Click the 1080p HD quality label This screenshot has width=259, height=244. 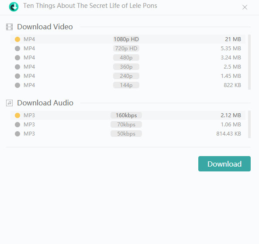coord(126,39)
